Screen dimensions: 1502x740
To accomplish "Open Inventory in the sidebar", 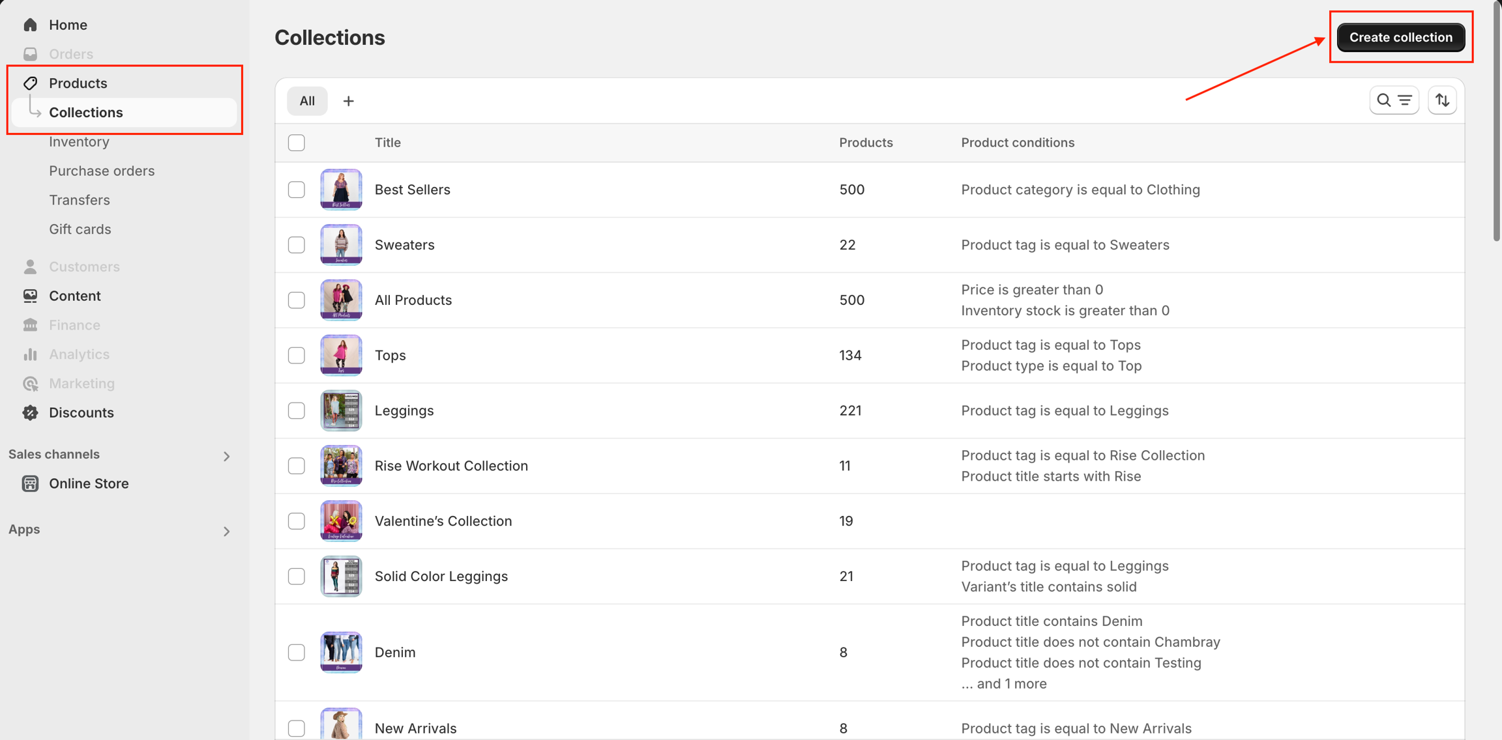I will [79, 141].
